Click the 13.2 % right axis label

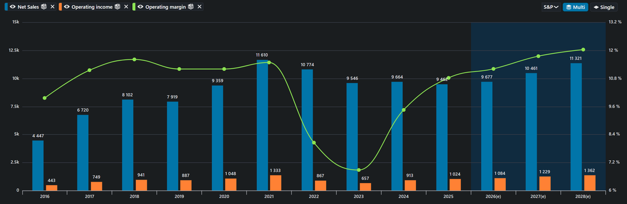tap(614, 22)
